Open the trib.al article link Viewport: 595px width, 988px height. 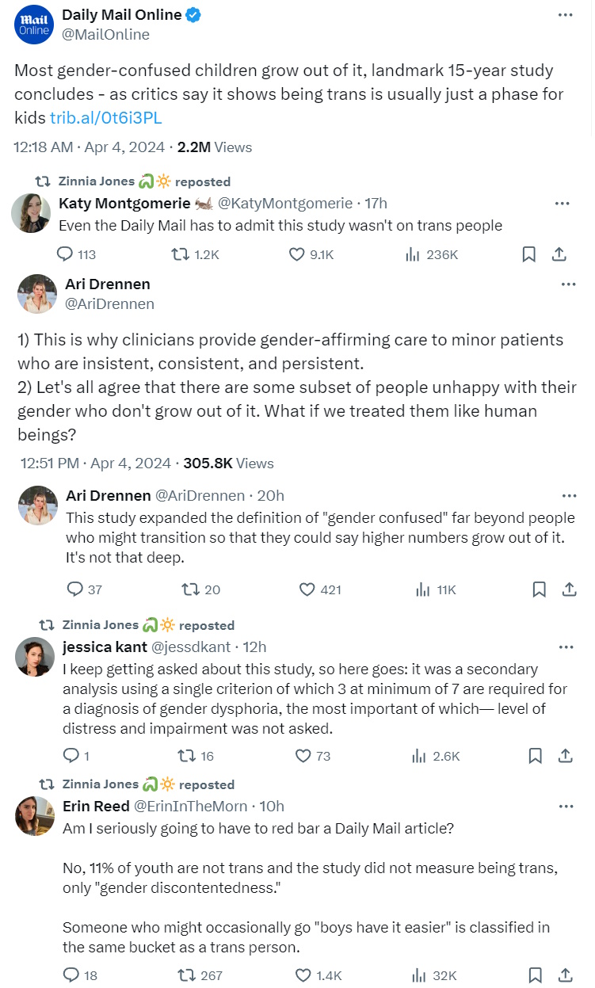(x=105, y=117)
